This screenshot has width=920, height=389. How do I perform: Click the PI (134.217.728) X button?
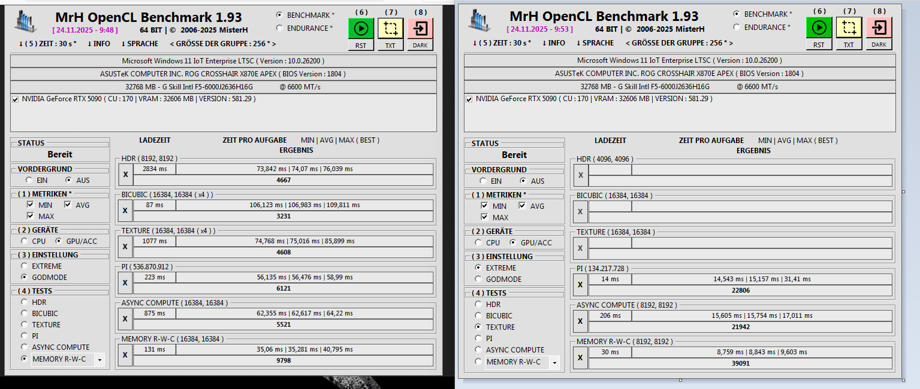point(580,284)
